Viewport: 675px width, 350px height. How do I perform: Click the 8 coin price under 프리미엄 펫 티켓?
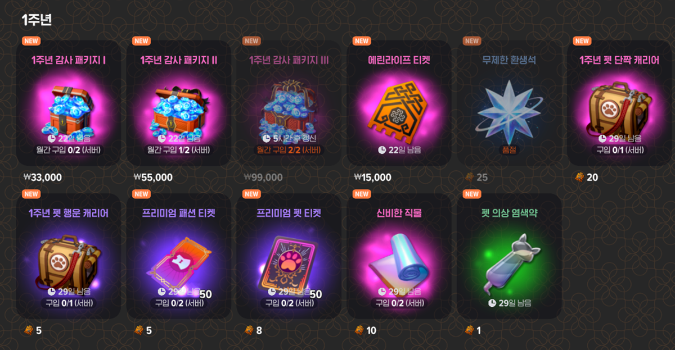pyautogui.click(x=253, y=330)
